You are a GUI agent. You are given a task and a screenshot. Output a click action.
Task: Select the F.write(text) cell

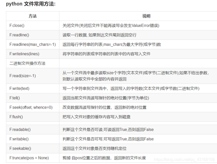coord(33,89)
